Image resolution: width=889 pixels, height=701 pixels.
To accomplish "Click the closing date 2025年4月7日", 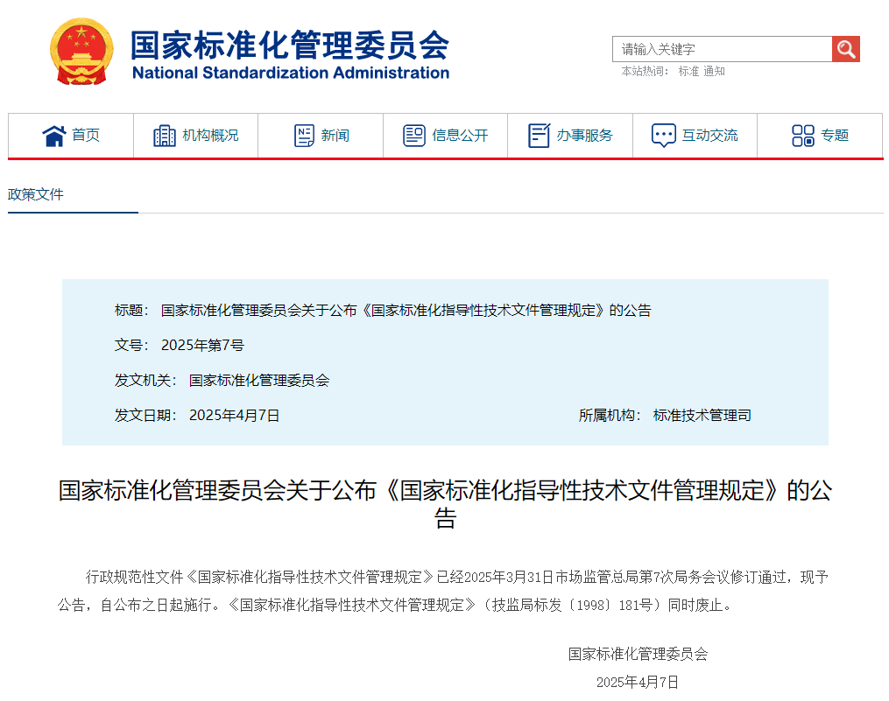I will pos(638,682).
